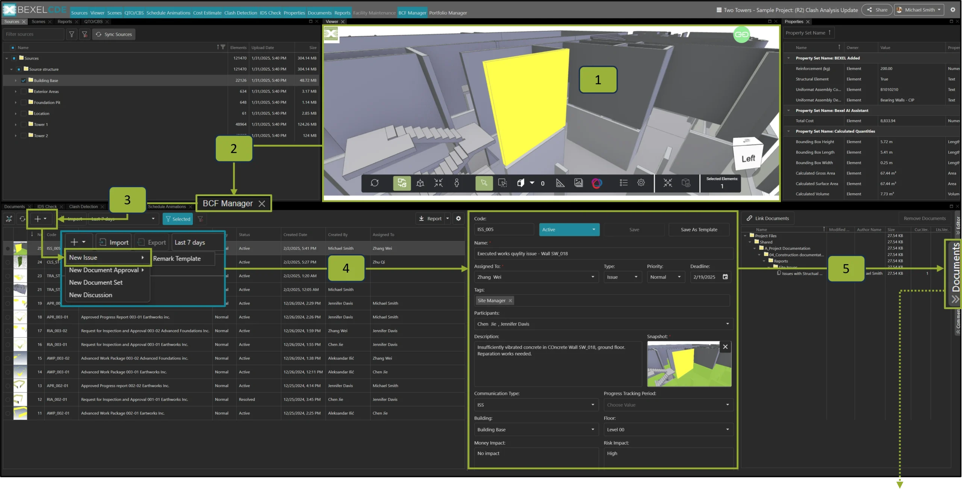
Task: Click Save As Template button
Action: (x=699, y=230)
